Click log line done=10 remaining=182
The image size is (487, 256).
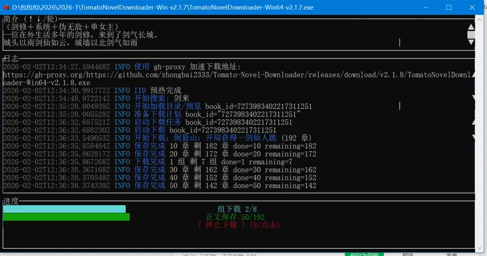tap(160, 146)
